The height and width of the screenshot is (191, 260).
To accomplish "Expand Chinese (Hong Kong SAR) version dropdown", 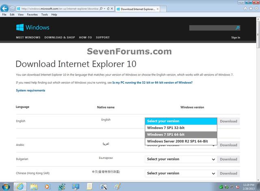I will [x=181, y=173].
